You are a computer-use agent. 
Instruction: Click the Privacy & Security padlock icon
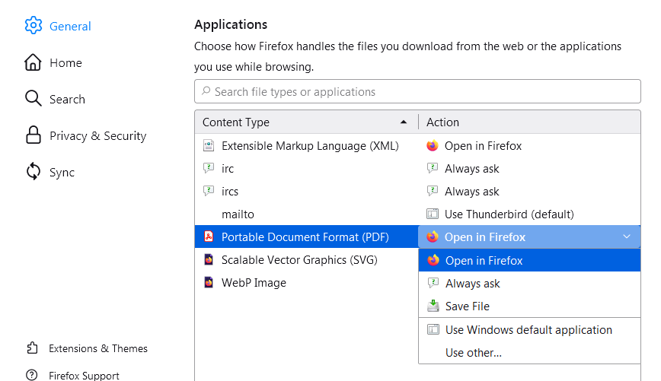pos(33,135)
